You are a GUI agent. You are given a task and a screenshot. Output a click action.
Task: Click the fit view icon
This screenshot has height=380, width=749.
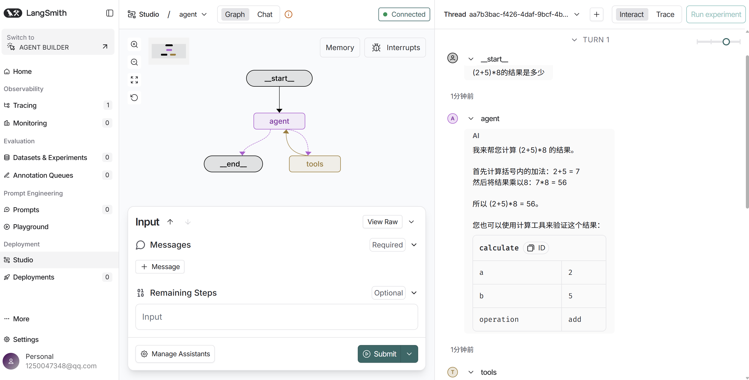(x=134, y=80)
